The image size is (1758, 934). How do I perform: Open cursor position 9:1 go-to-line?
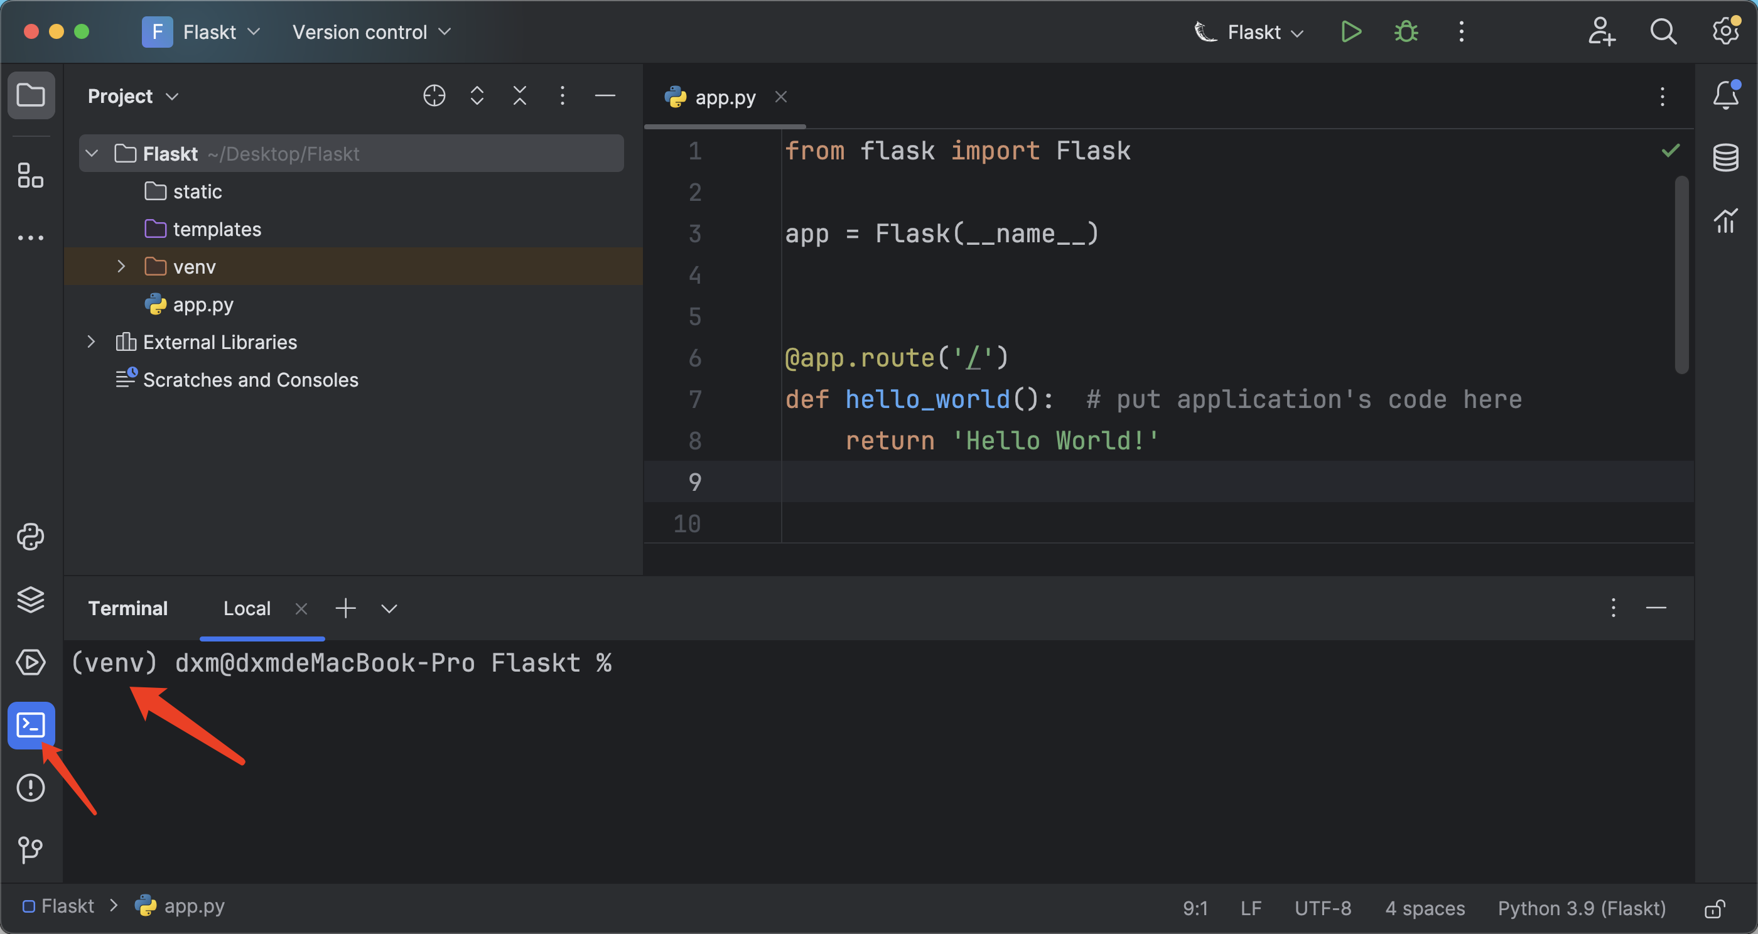1195,908
